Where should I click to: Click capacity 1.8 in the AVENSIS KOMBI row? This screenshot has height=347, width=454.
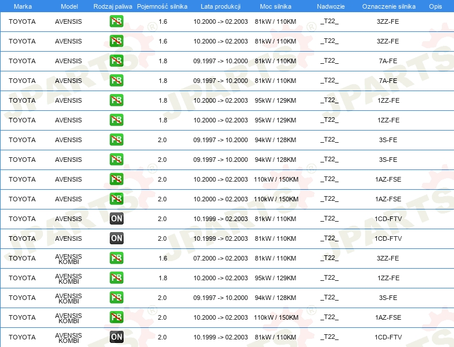click(x=163, y=278)
